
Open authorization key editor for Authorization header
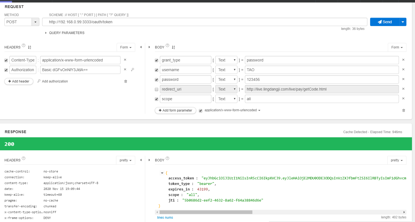[132, 70]
